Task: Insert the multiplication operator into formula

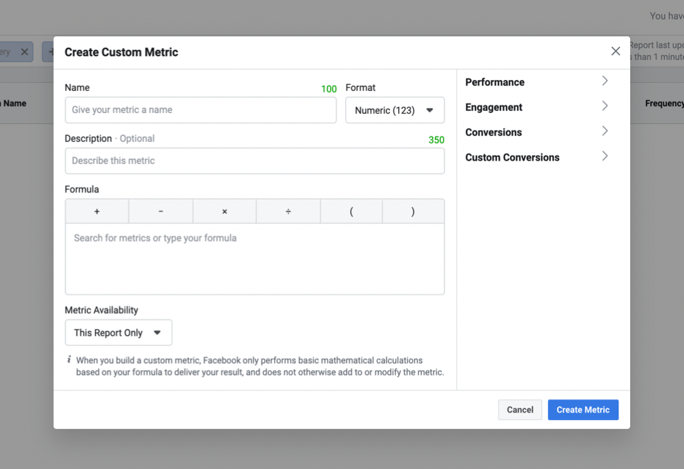Action: (x=224, y=212)
